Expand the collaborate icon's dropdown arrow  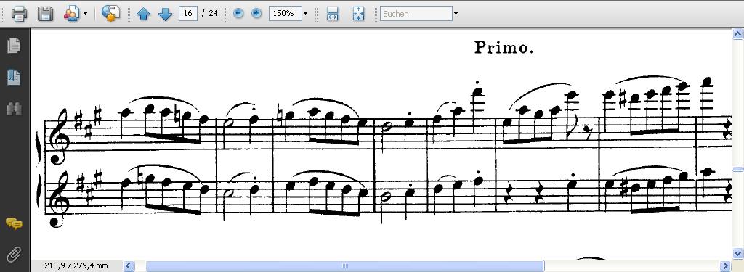[86, 13]
